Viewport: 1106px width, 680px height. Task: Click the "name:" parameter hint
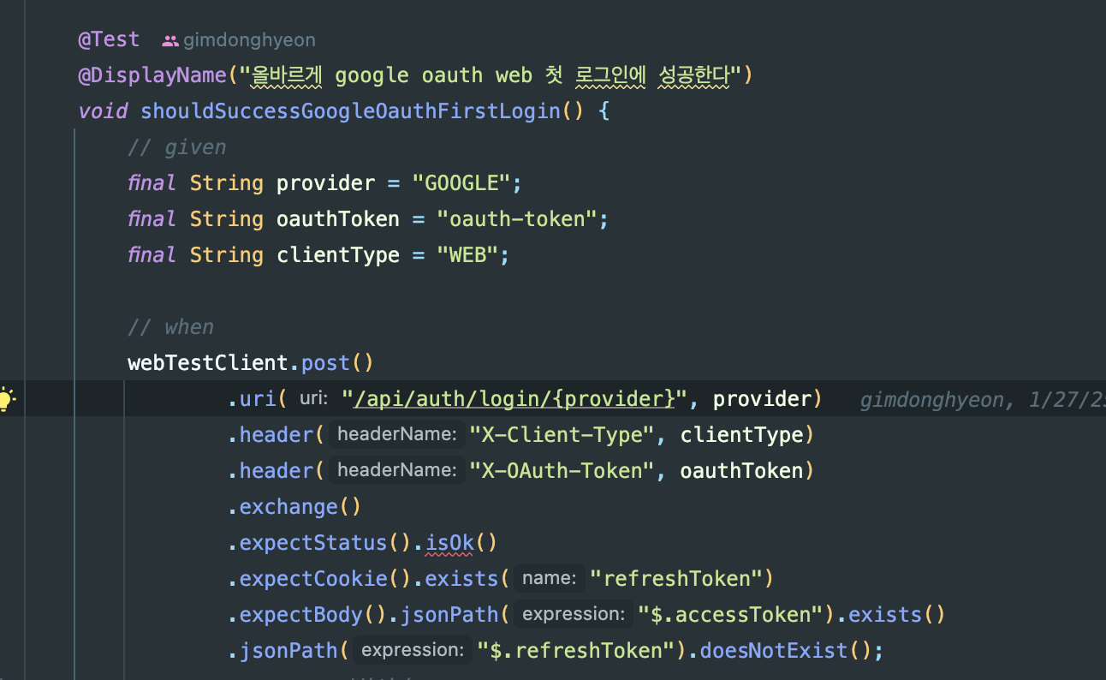click(x=549, y=579)
